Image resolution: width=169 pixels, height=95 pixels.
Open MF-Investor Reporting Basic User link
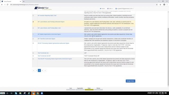click(47, 16)
